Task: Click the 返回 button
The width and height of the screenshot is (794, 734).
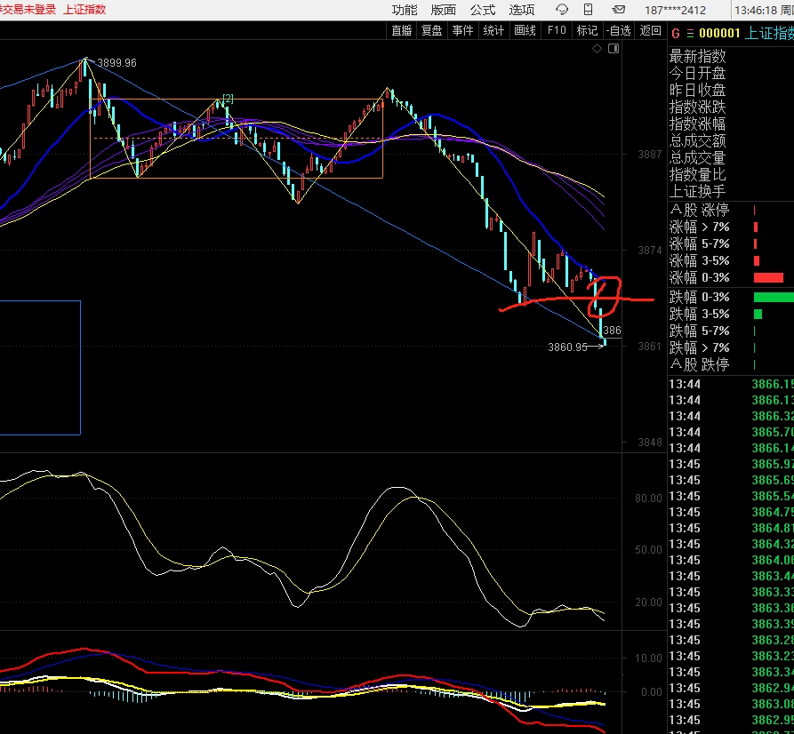Action: (x=650, y=31)
